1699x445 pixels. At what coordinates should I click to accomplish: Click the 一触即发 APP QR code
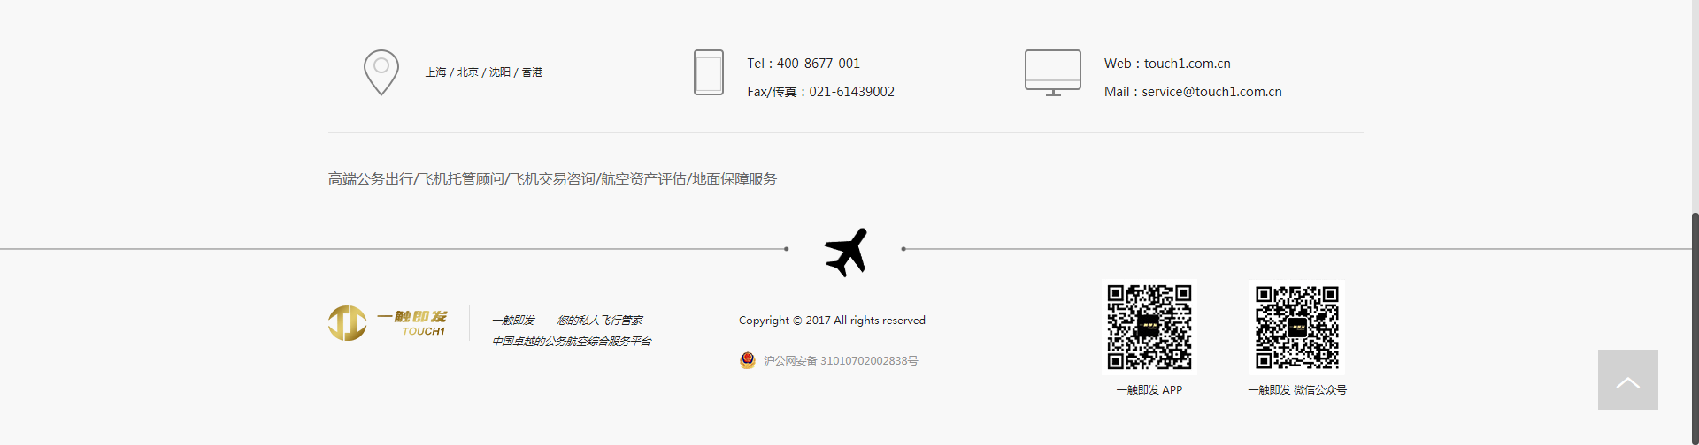coord(1149,327)
